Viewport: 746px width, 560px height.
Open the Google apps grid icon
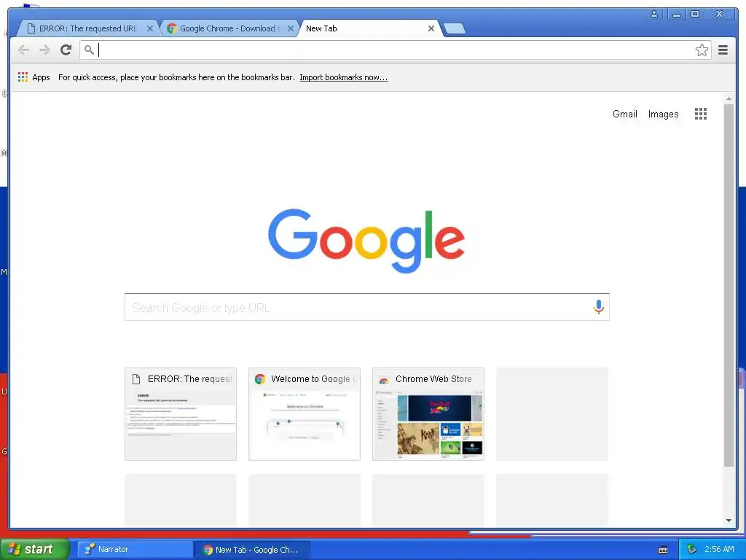700,114
